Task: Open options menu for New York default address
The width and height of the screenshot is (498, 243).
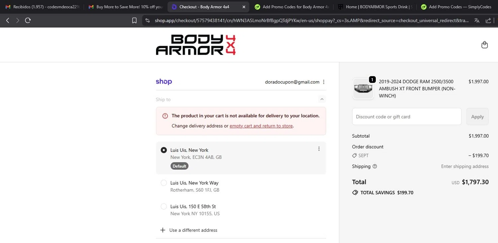Action: coord(319,149)
